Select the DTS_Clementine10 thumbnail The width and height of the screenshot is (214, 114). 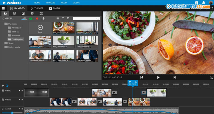pyautogui.click(x=64, y=42)
